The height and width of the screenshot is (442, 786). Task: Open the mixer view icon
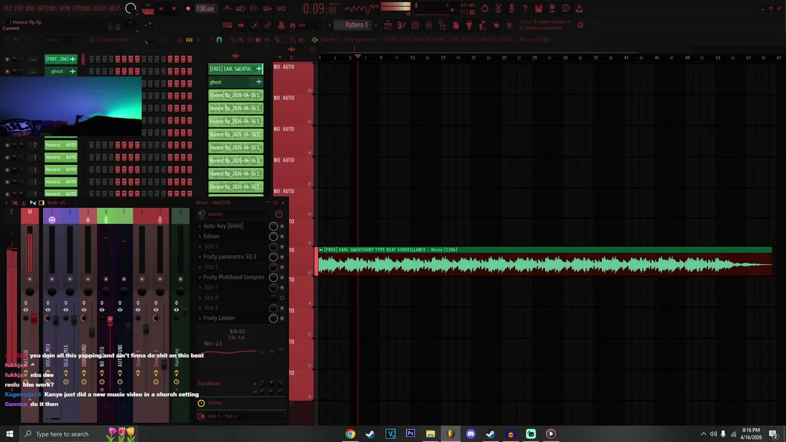point(429,25)
